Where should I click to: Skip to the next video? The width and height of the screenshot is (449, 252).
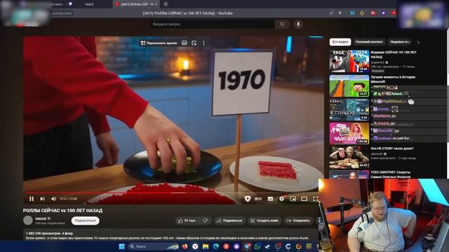click(x=42, y=199)
